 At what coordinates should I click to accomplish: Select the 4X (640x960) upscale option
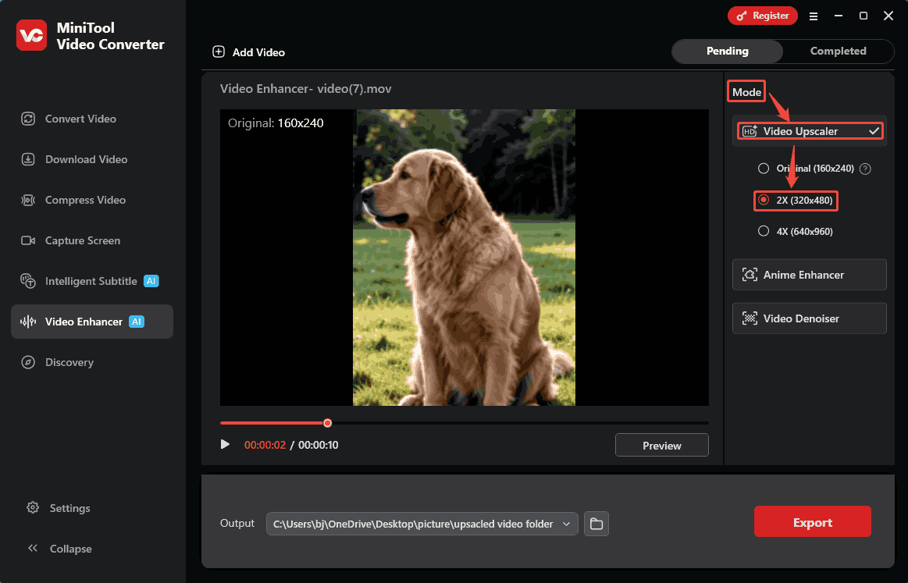tap(763, 231)
